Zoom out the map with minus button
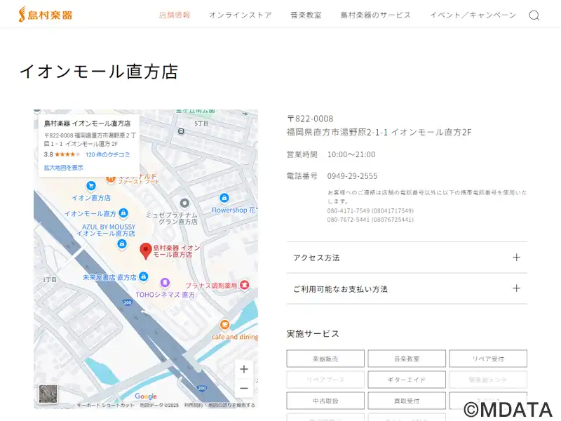Viewport: 561px width, 421px height. (244, 388)
